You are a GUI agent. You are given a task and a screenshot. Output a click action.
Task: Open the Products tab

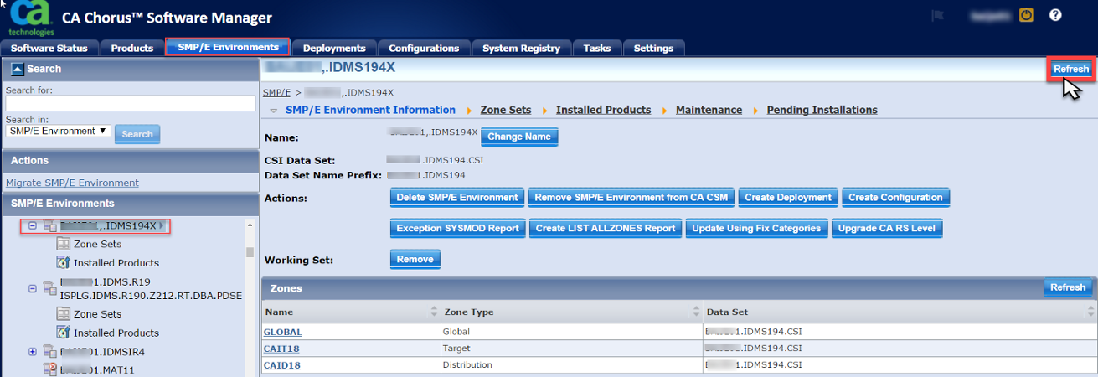(x=132, y=49)
